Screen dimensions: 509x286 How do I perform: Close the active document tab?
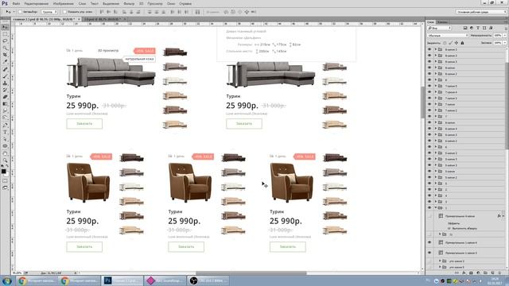pyautogui.click(x=79, y=19)
